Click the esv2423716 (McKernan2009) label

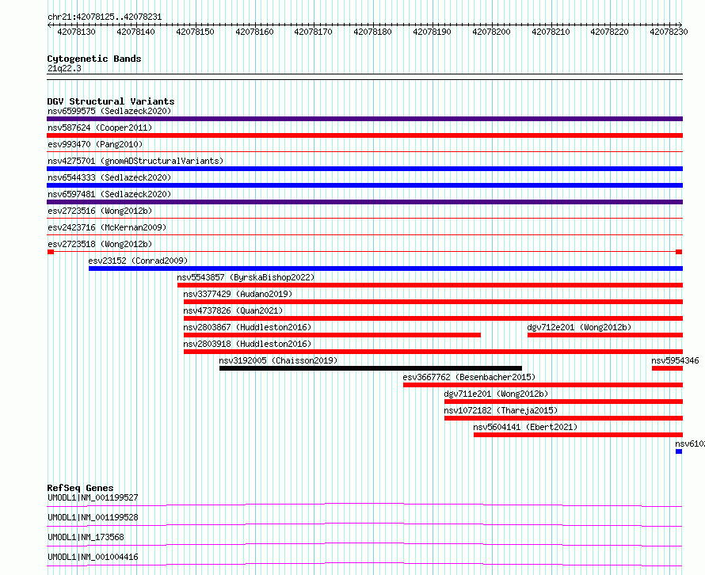[x=107, y=227]
